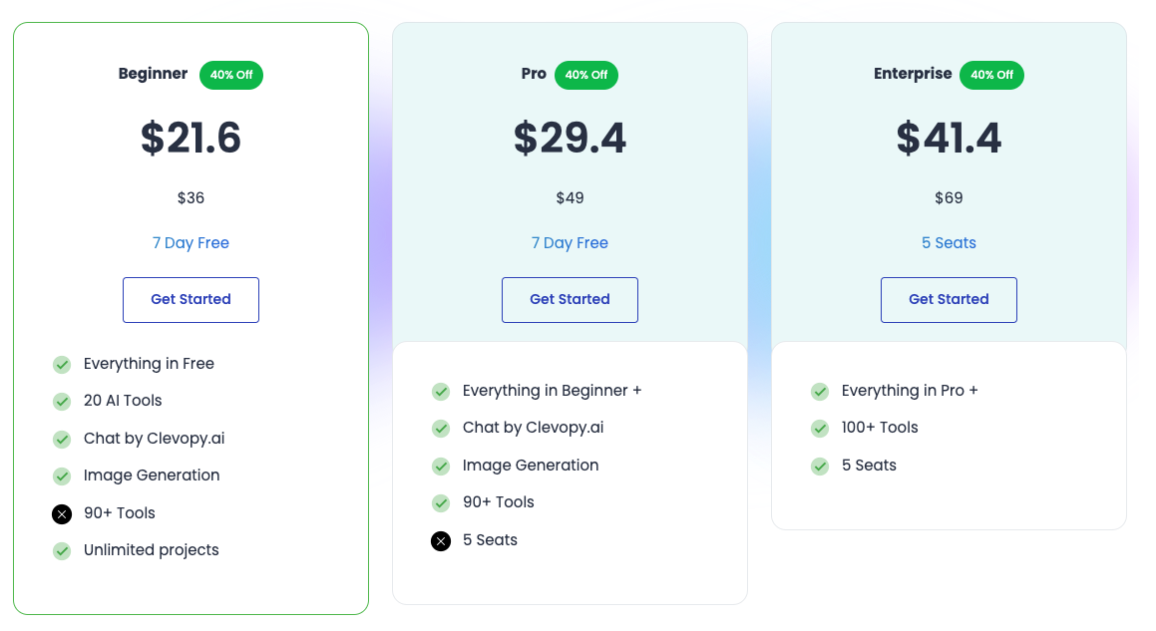
Task: Click the checkmark beside Unlimited projects
Action: 61,550
